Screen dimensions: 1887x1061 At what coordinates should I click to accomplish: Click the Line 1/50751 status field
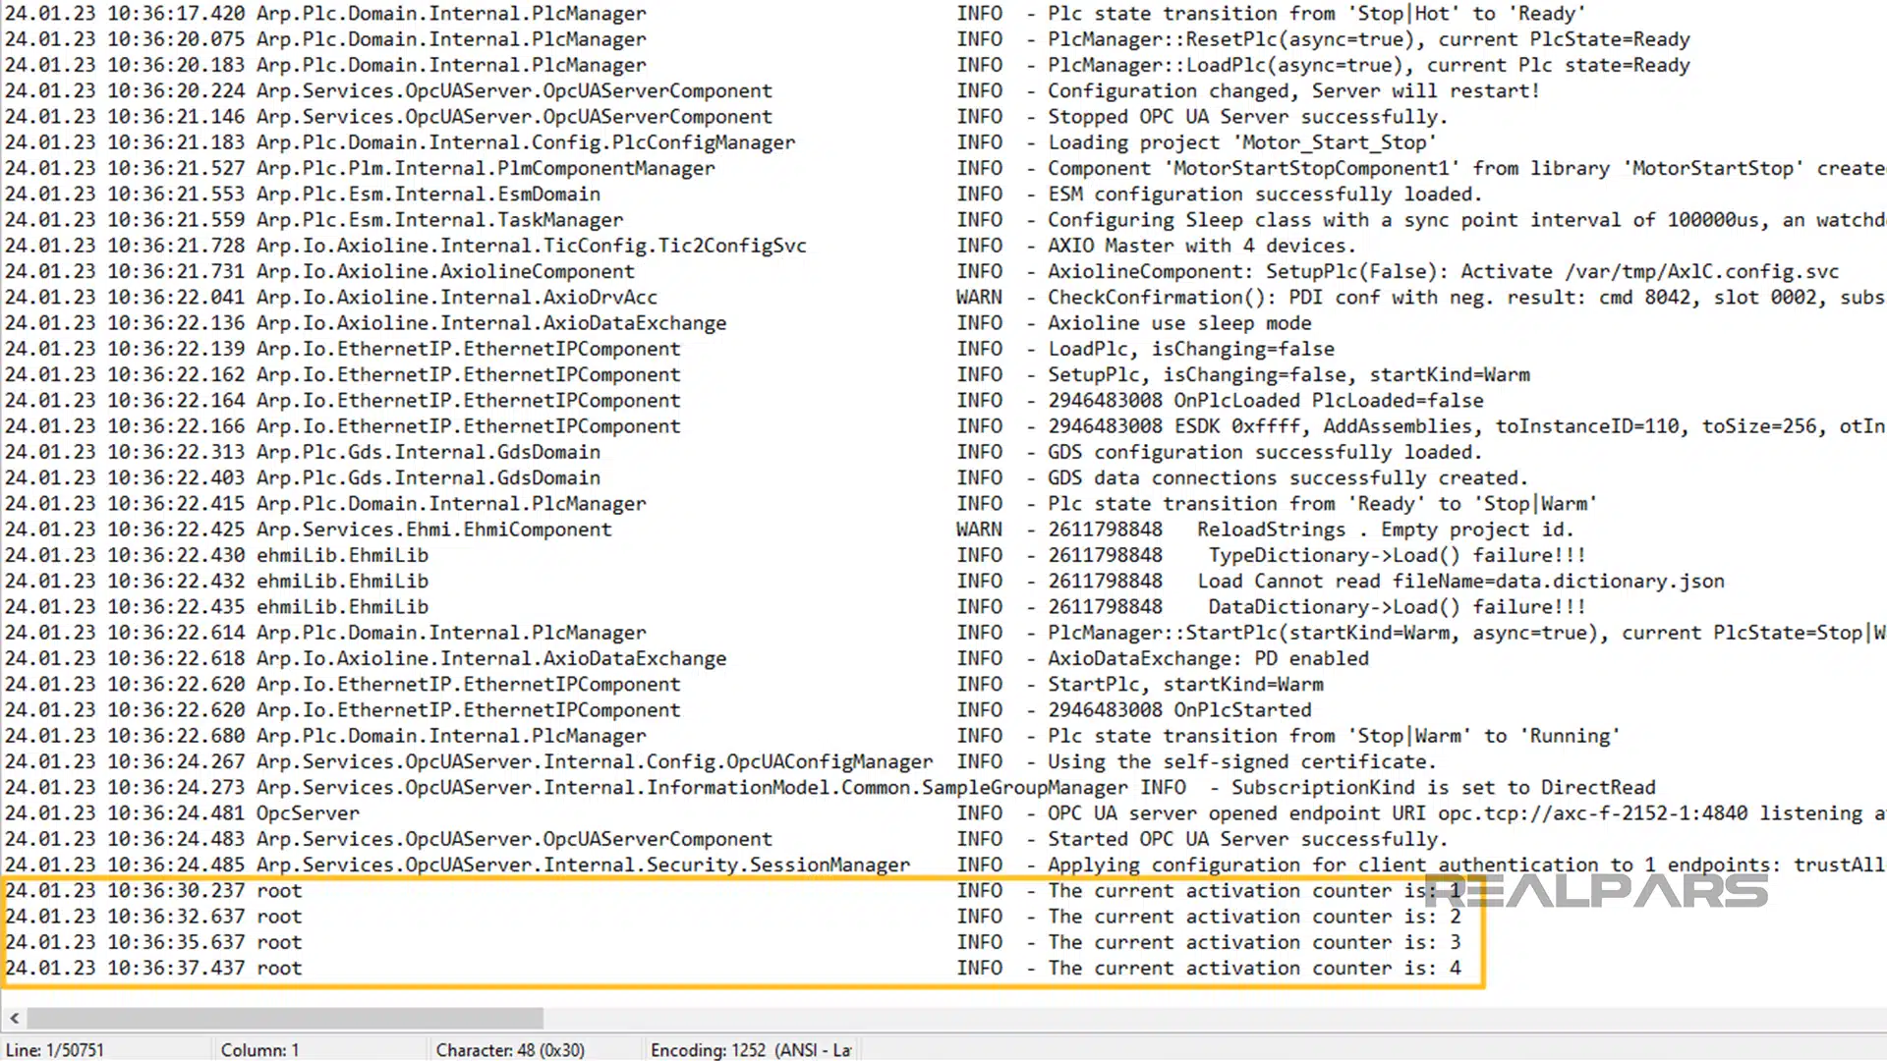tap(55, 1050)
